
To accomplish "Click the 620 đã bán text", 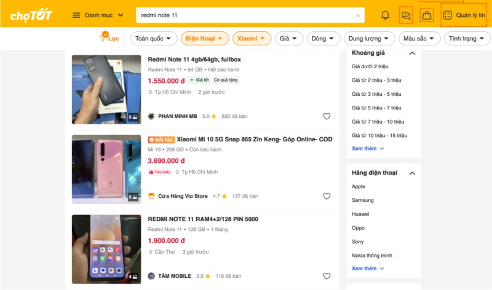I will click(234, 116).
